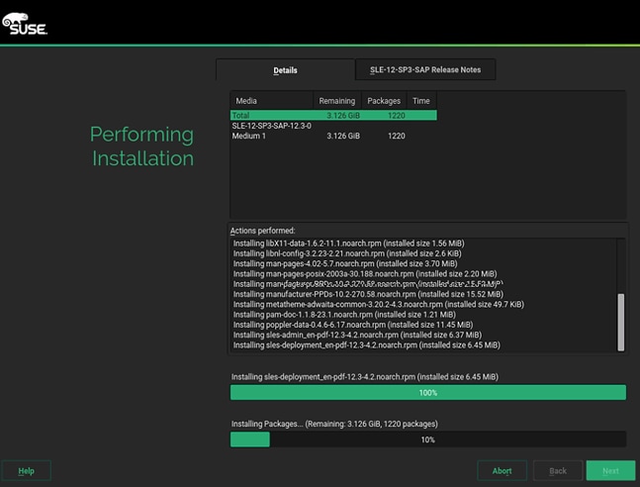Image resolution: width=640 pixels, height=487 pixels.
Task: Click the Time column header
Action: [x=421, y=101]
